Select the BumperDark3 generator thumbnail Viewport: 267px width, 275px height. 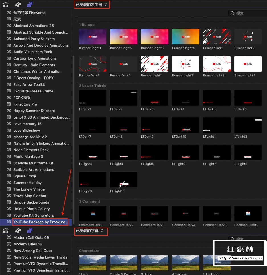pyautogui.click(x=93, y=64)
